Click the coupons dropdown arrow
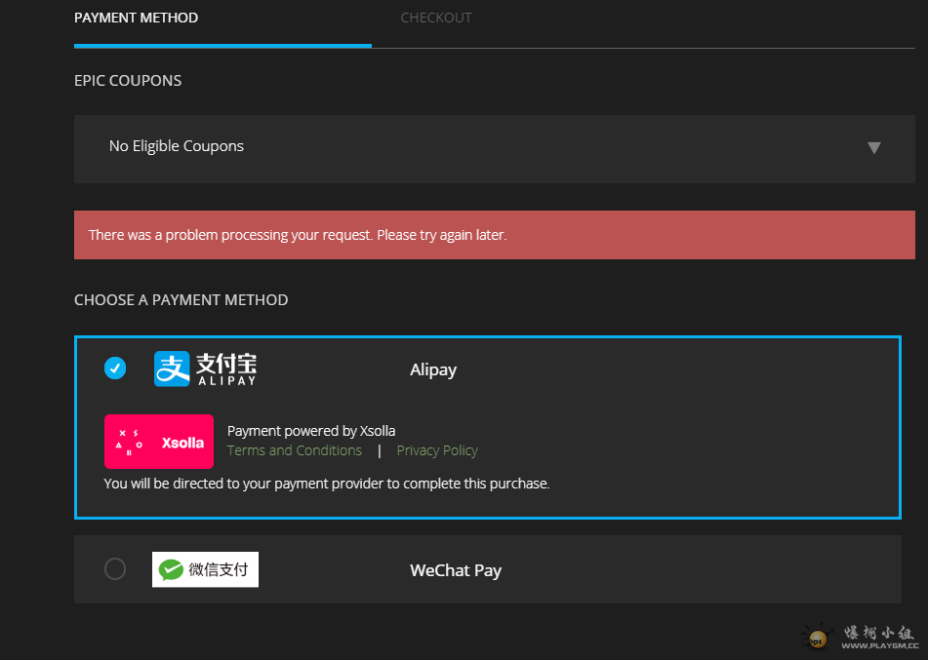This screenshot has width=928, height=660. (x=874, y=148)
